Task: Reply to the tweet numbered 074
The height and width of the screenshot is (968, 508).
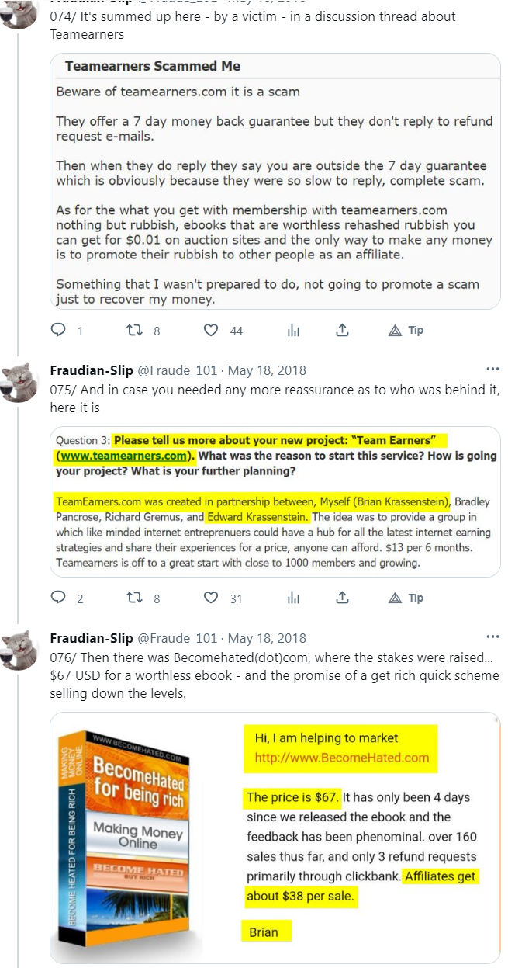Action: point(59,331)
